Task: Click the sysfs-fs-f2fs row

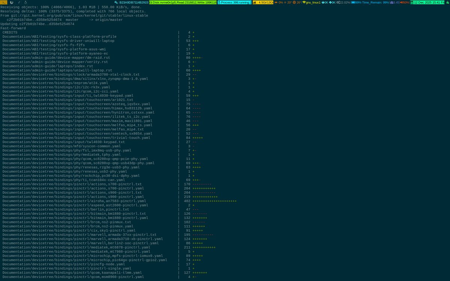Action: click(x=99, y=45)
